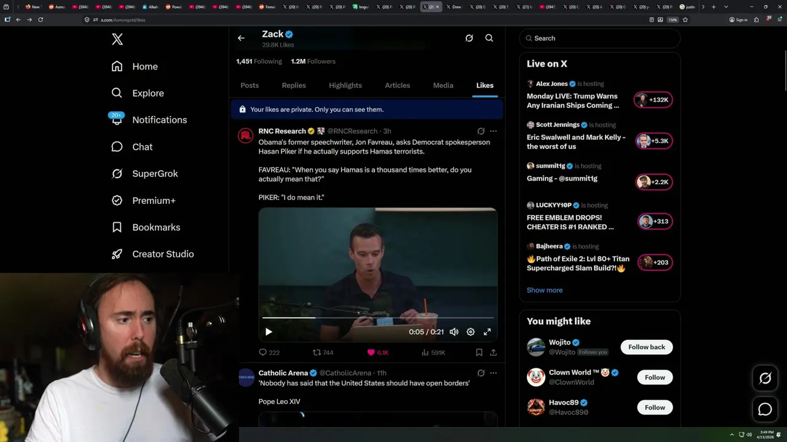Repost RNC Research post (744)
The width and height of the screenshot is (787, 442).
tap(323, 352)
